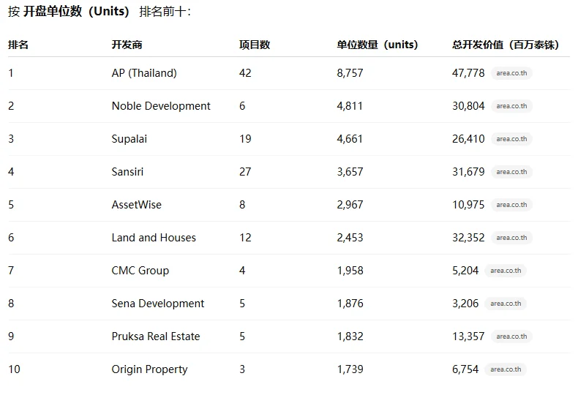Select the Noble Development cell

click(x=161, y=106)
